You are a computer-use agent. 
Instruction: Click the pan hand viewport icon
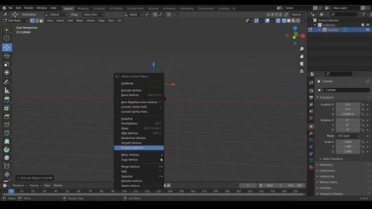point(302,56)
